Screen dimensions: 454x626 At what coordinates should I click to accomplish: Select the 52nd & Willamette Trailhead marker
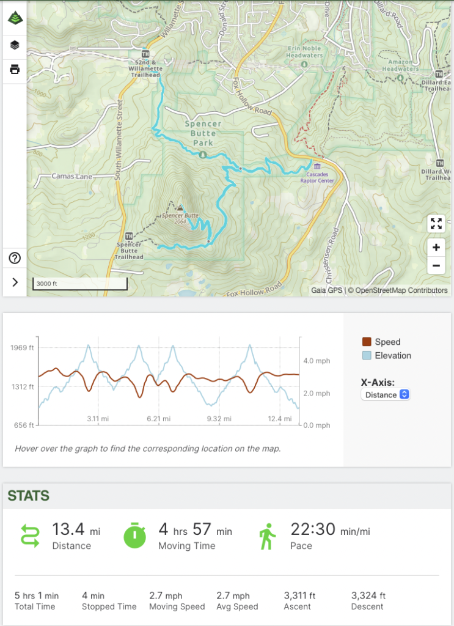145,53
